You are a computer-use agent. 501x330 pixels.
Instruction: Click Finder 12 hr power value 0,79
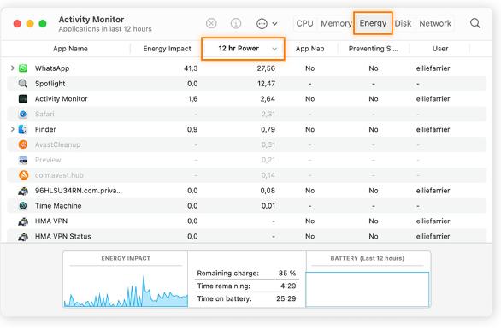[268, 129]
